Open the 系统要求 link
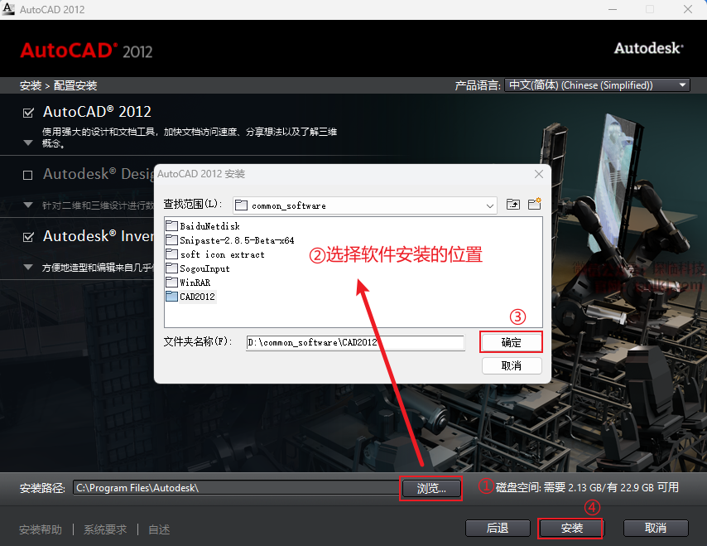The height and width of the screenshot is (546, 707). click(105, 529)
